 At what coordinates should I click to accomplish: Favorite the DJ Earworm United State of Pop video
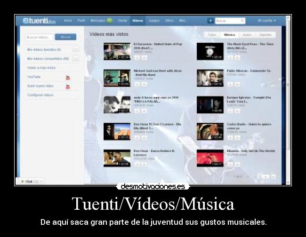pos(144,57)
